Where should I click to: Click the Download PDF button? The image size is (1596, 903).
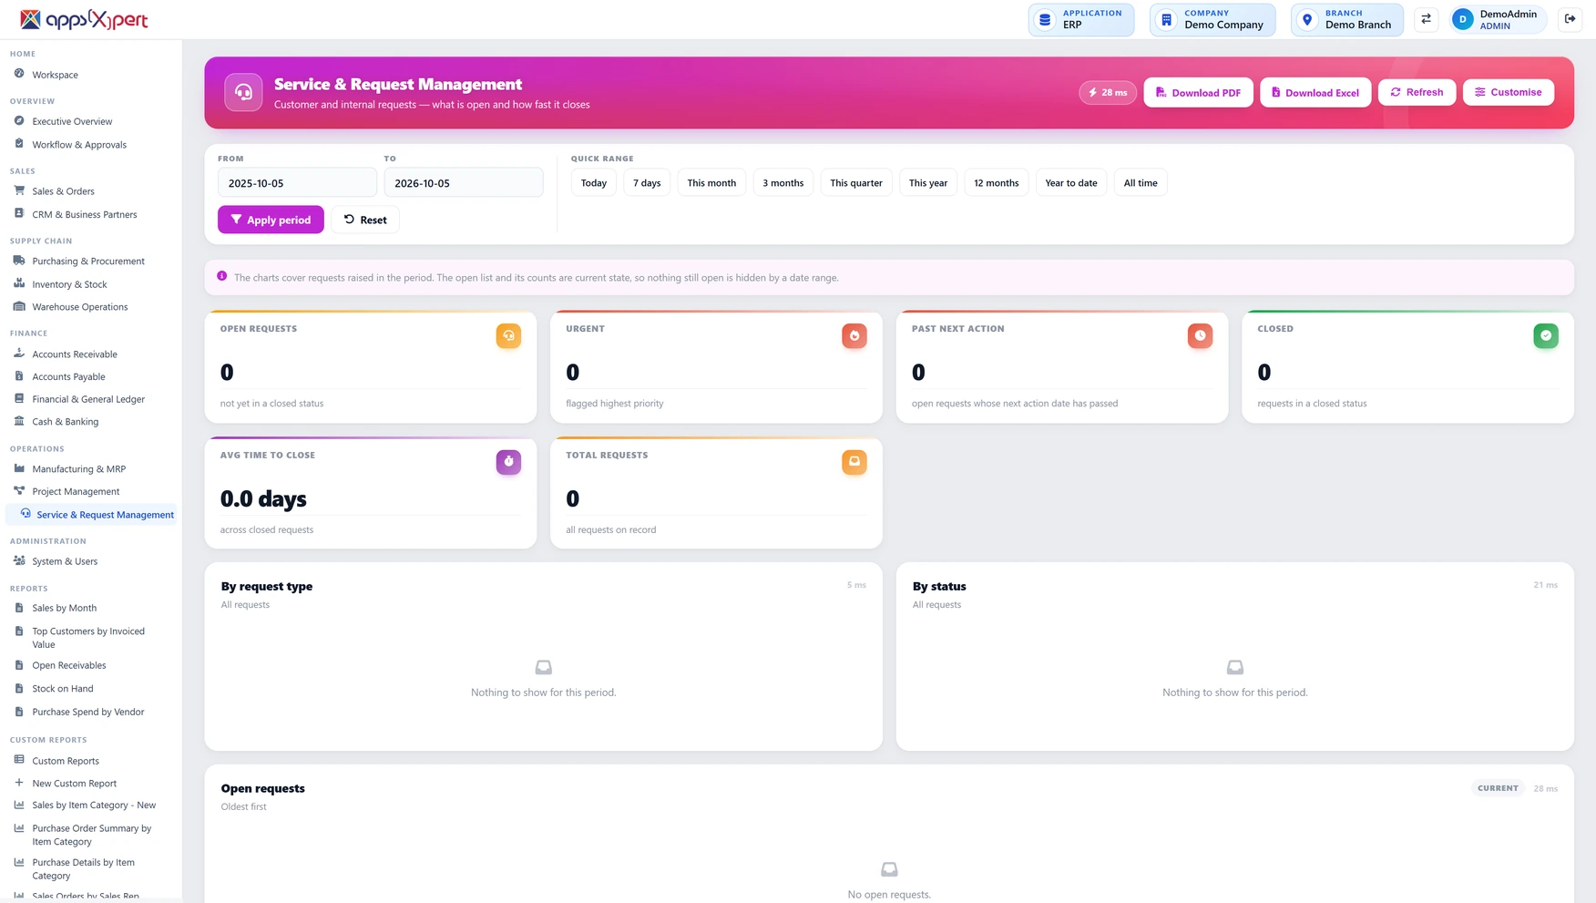(x=1198, y=92)
